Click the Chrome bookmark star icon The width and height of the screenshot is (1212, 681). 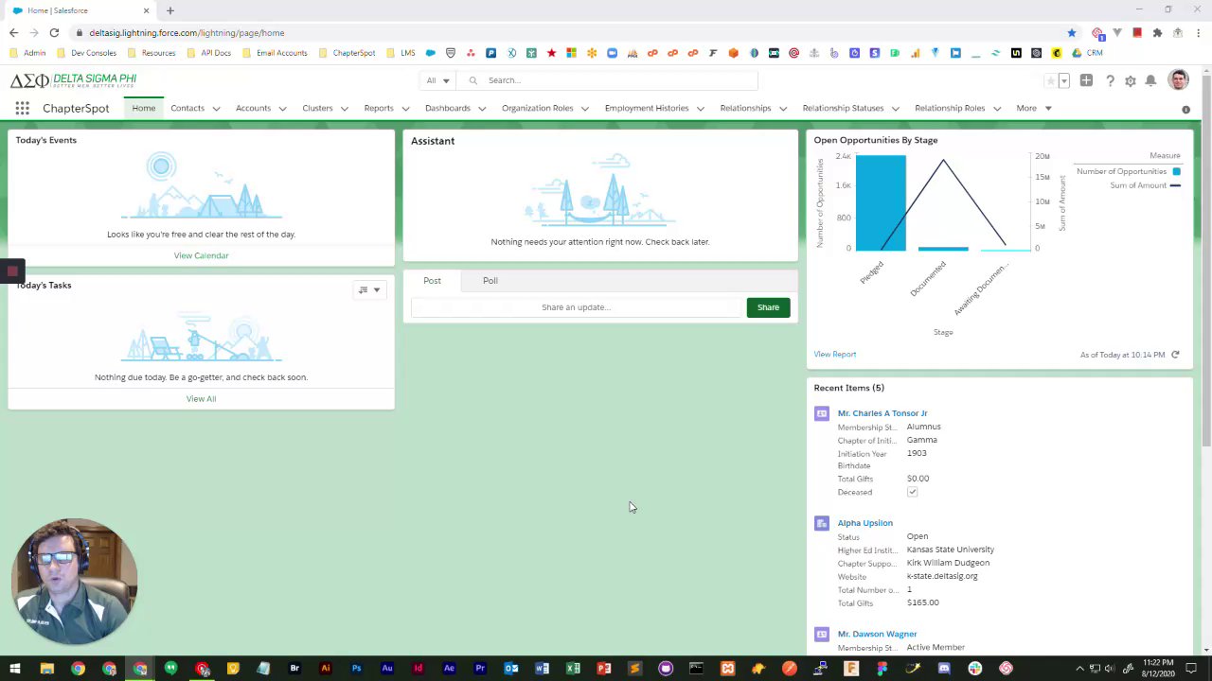(1072, 33)
